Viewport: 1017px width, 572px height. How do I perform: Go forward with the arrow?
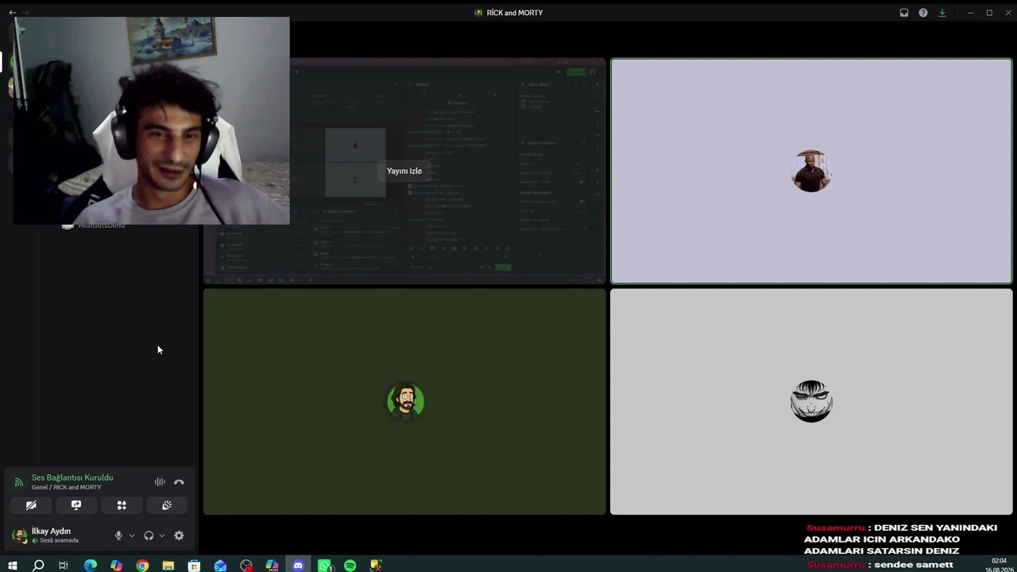click(25, 13)
